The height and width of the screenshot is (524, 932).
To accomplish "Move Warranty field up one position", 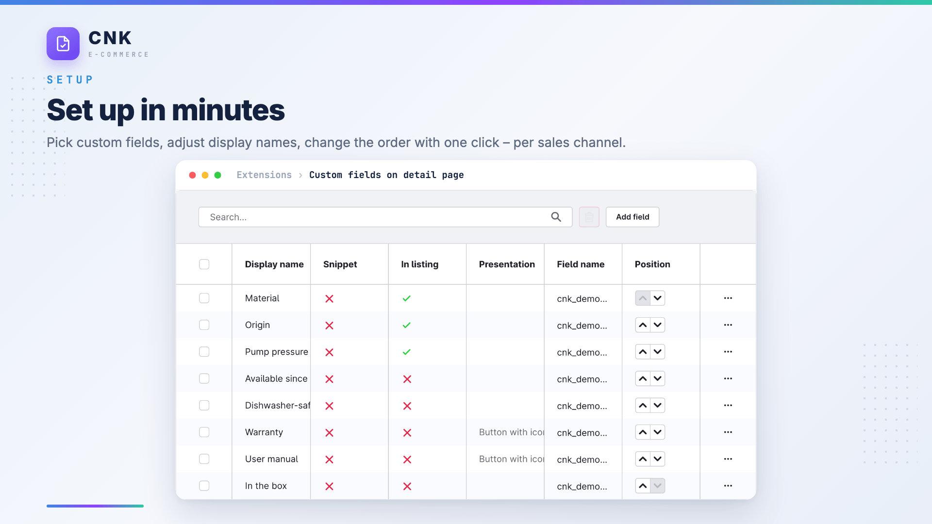I will tap(643, 432).
